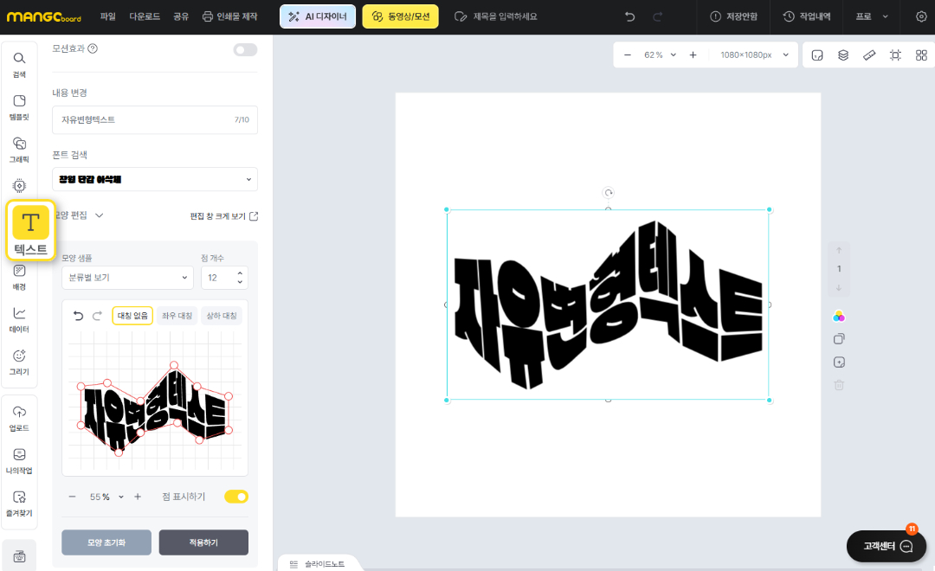Viewport: 935px width, 571px height.
Task: Click the ruler icon in top toolbar
Action: [x=869, y=55]
